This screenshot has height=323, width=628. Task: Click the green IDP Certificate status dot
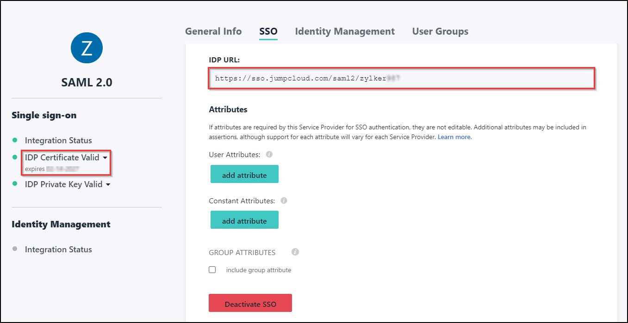[x=15, y=157]
